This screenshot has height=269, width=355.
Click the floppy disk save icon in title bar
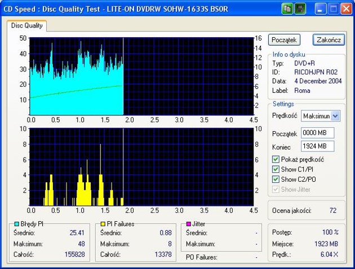tap(300, 9)
